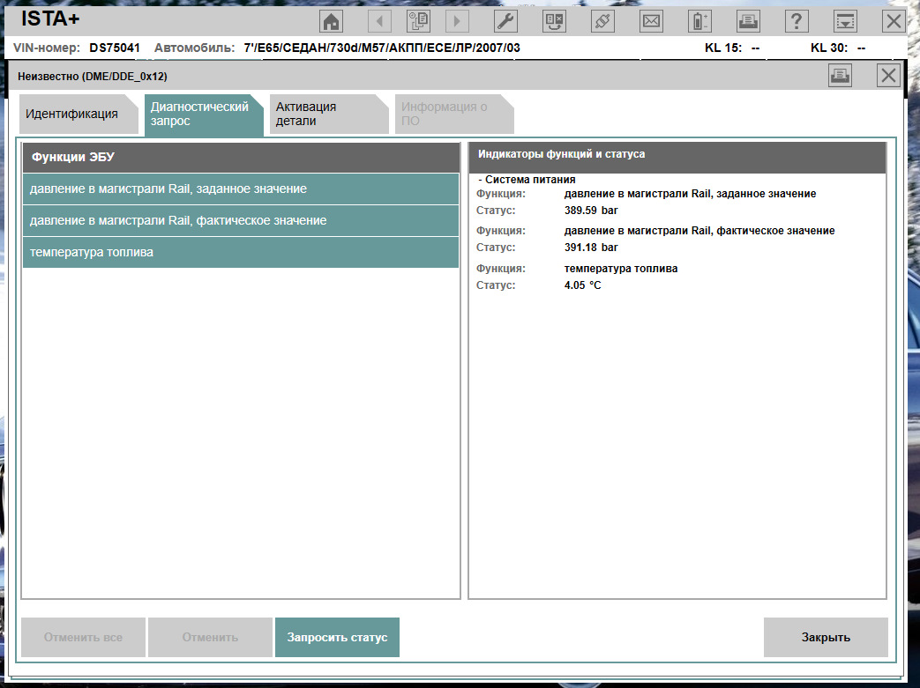
Task: Open the wrench settings icon
Action: [505, 22]
